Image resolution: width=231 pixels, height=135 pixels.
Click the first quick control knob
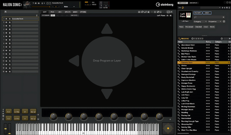tap(54, 116)
